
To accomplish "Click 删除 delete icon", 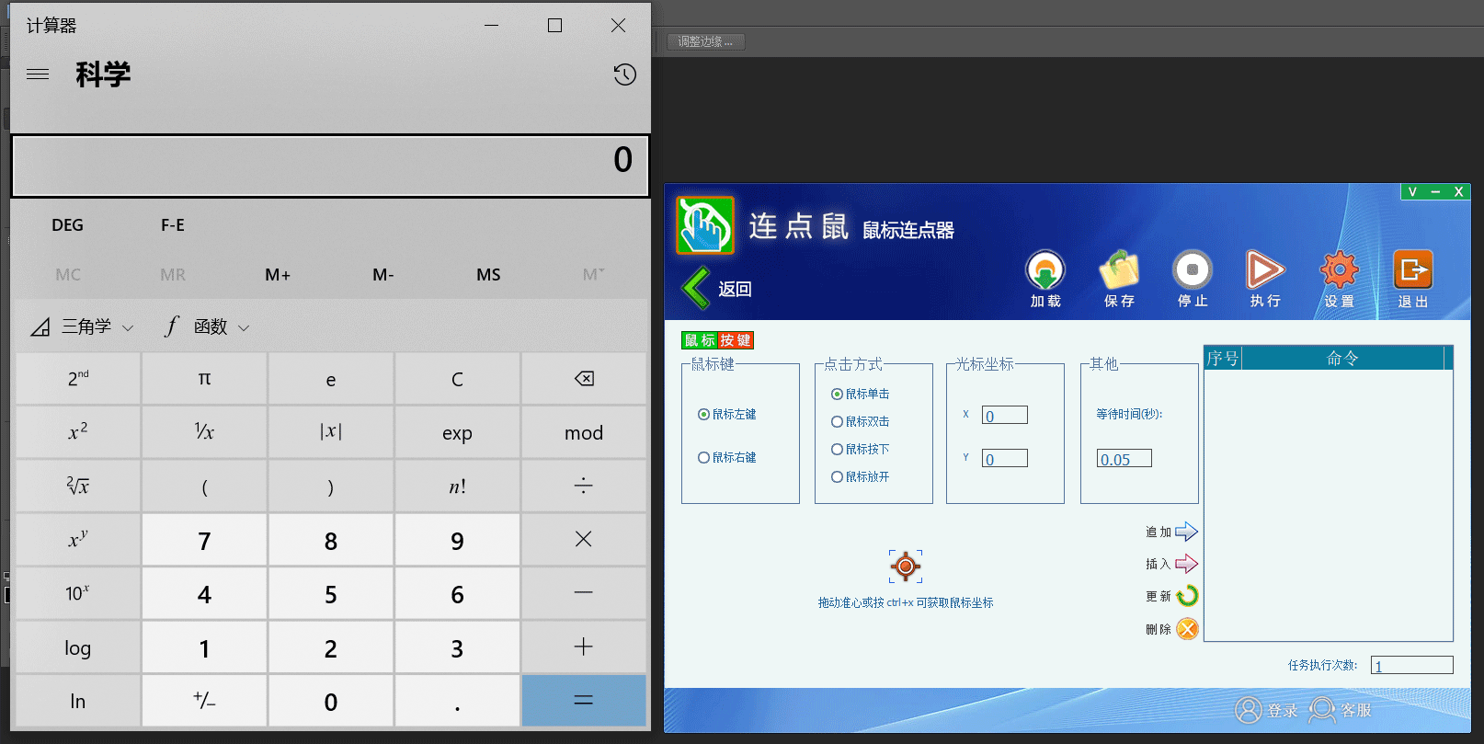I will tap(1187, 629).
